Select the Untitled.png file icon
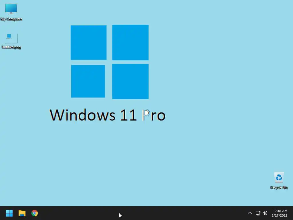This screenshot has width=293, height=220. [11, 38]
